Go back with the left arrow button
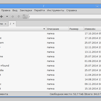Screen dimensions: 101x101 point(2,16)
